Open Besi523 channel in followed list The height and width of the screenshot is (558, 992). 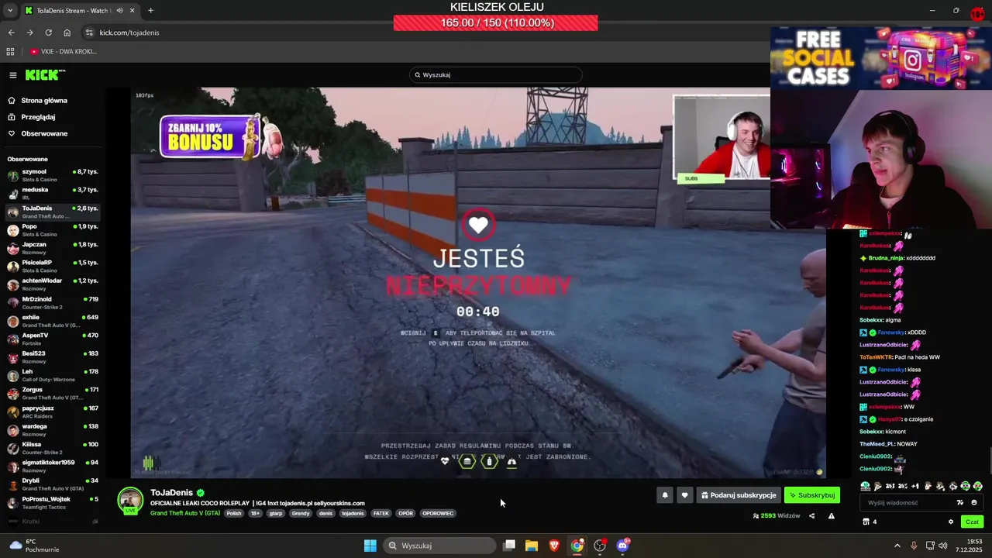coord(53,357)
